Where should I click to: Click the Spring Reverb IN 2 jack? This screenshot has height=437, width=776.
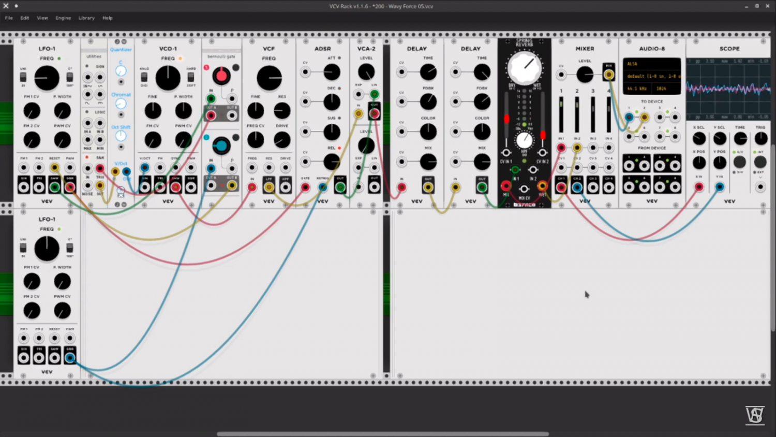click(x=533, y=169)
